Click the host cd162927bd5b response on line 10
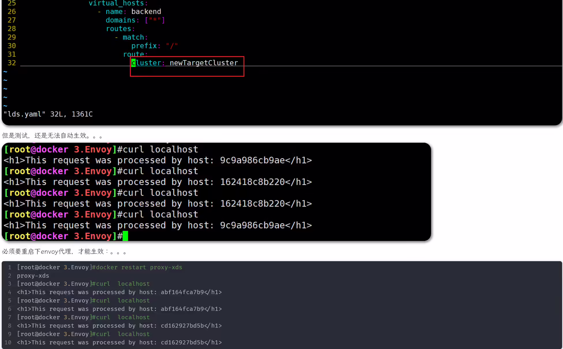 click(x=119, y=342)
